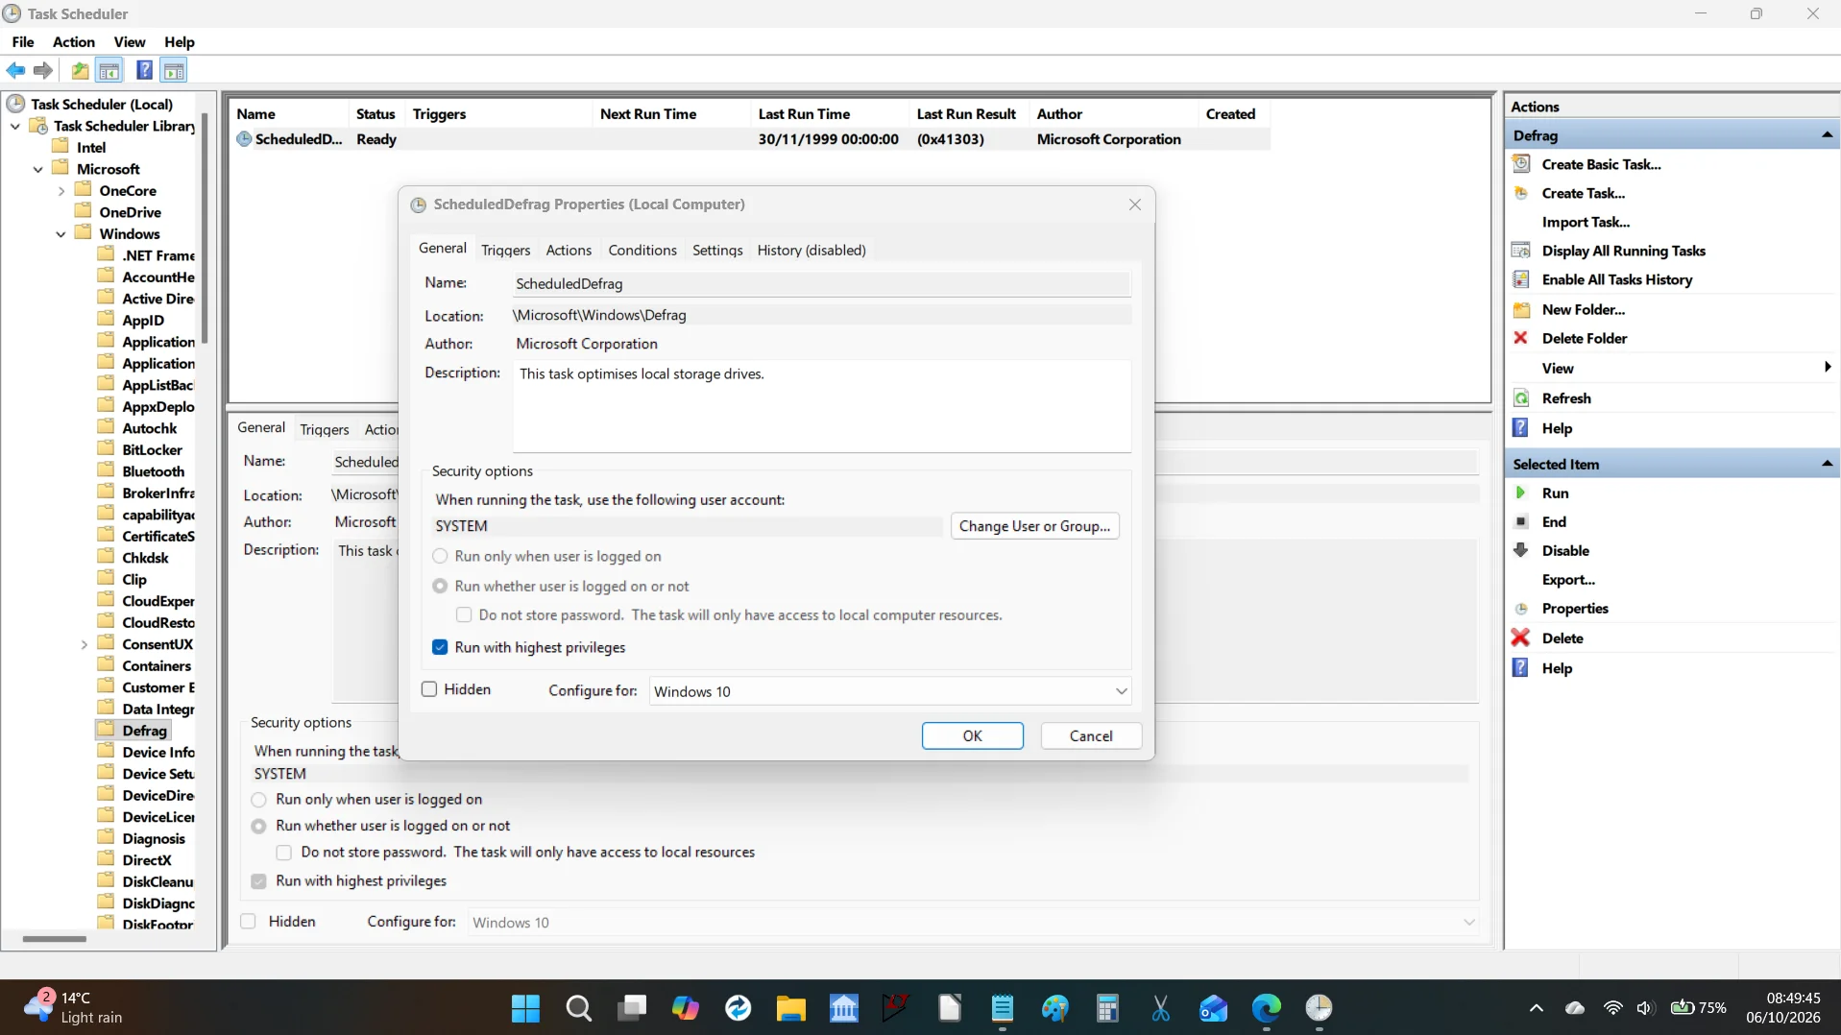Check Do not store password in dialog

click(x=464, y=614)
